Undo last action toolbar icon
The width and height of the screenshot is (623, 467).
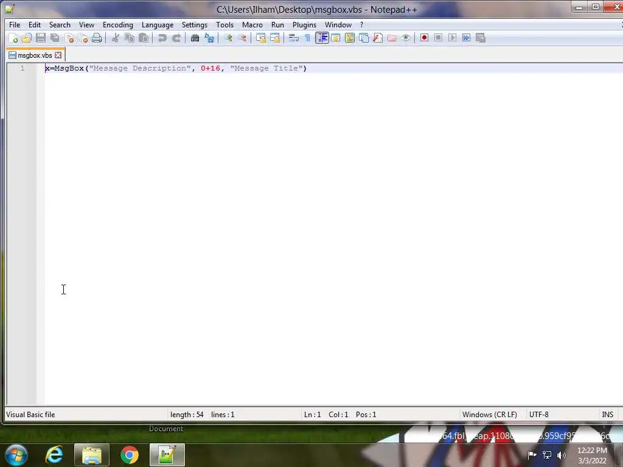click(162, 38)
